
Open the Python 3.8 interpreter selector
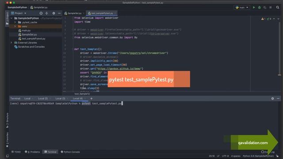[x=258, y=156]
